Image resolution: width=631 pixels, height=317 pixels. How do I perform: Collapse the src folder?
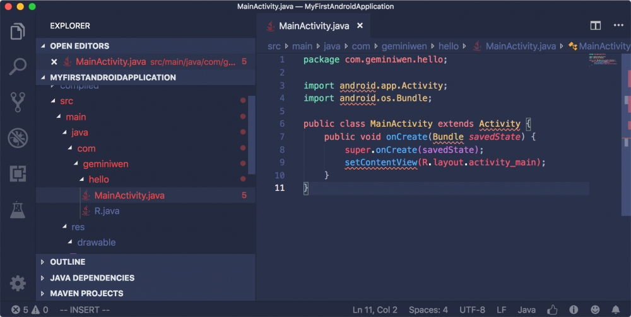[x=53, y=101]
